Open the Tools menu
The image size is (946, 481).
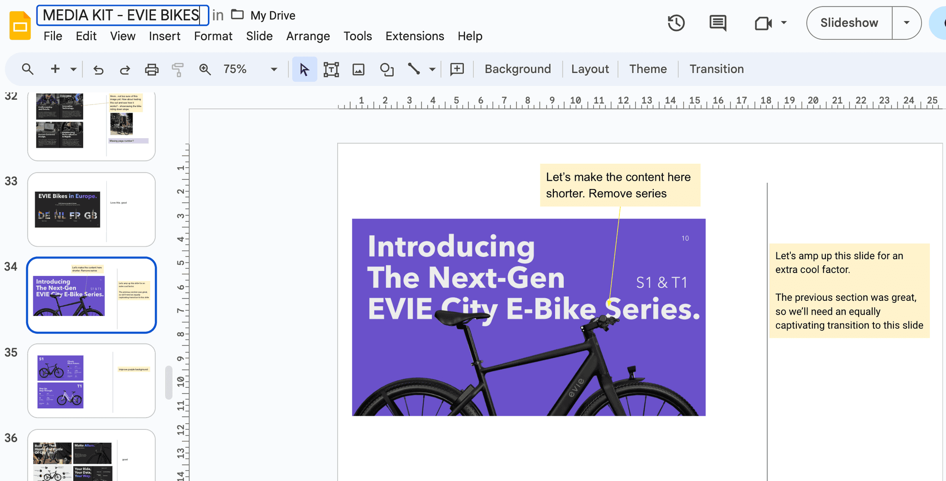click(358, 36)
